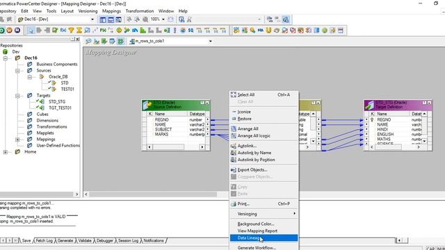
Task: Click STD source definition scroll-right arrow
Action: (x=202, y=147)
